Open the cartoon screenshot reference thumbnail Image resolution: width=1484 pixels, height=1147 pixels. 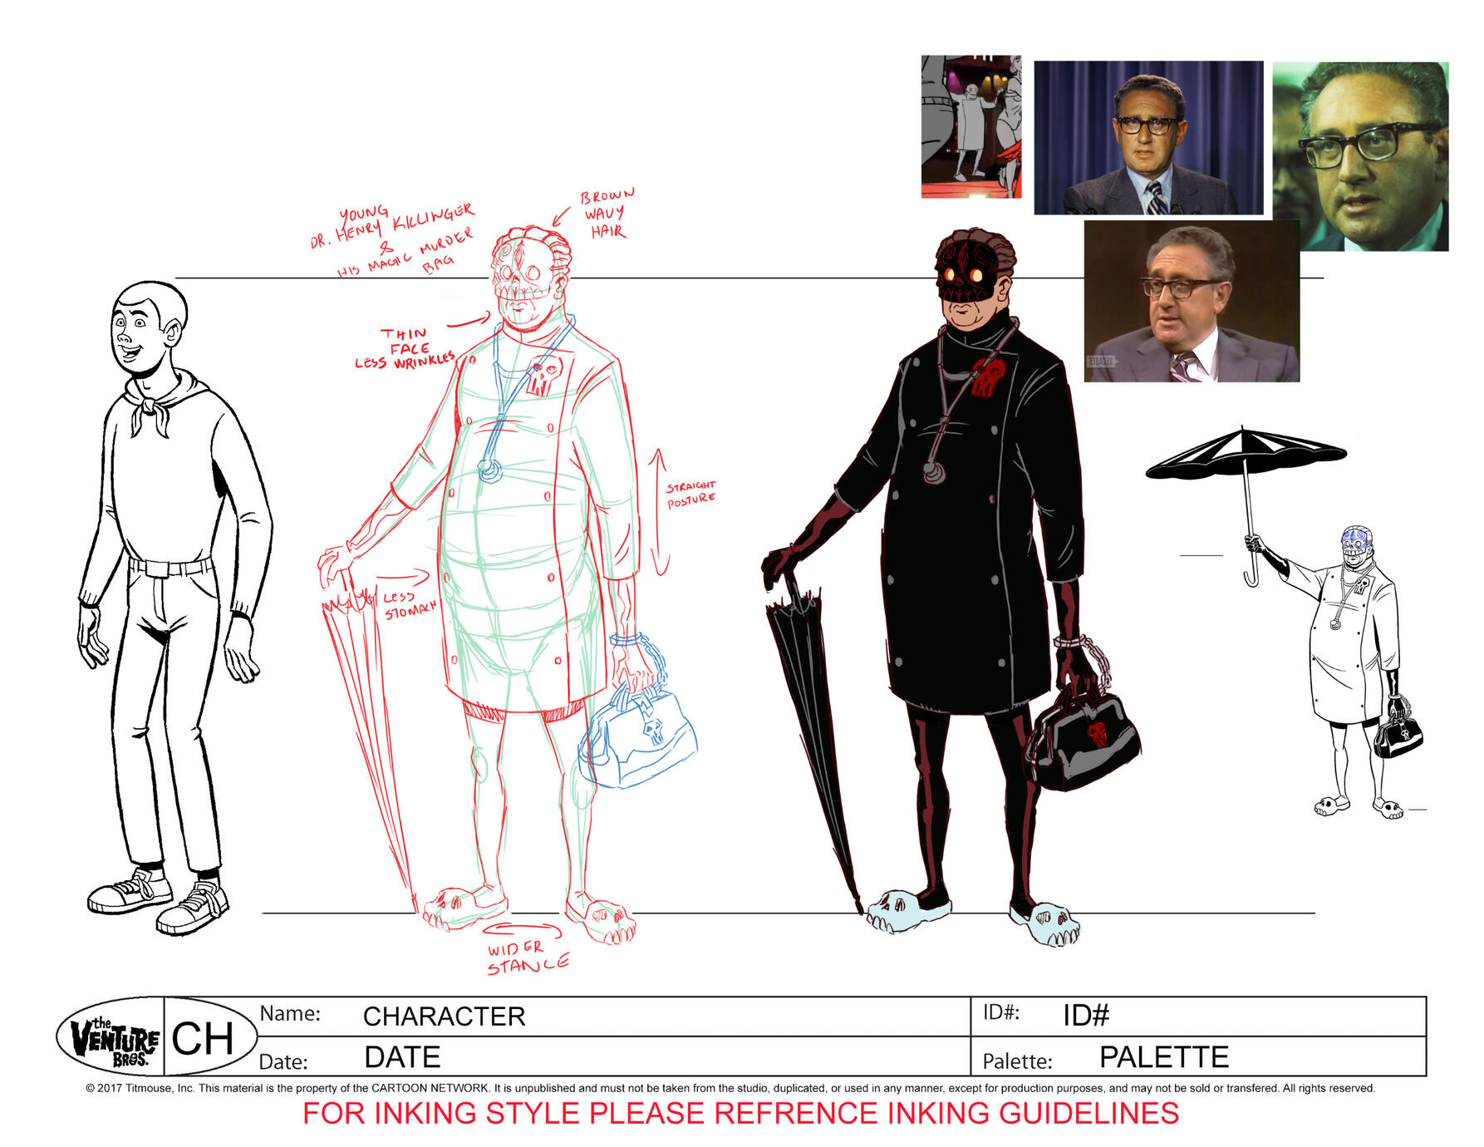(x=970, y=126)
